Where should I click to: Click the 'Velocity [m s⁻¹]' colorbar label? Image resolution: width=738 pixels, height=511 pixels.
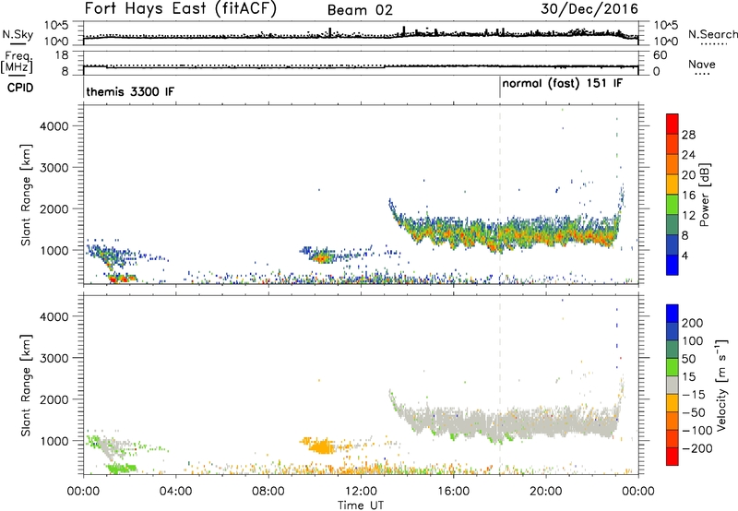pos(721,385)
